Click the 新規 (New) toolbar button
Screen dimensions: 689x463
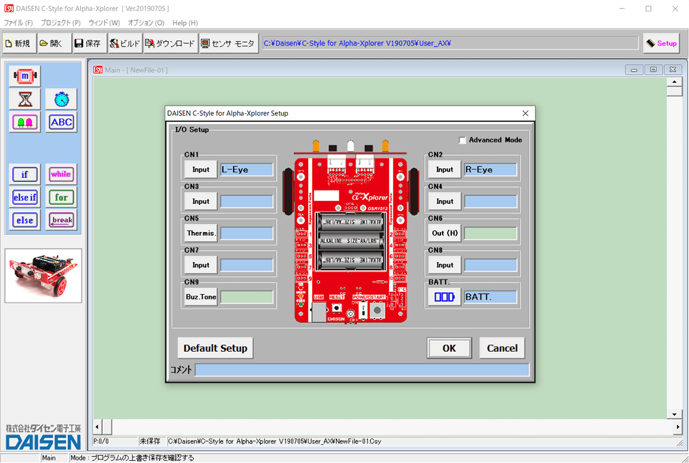pyautogui.click(x=19, y=44)
